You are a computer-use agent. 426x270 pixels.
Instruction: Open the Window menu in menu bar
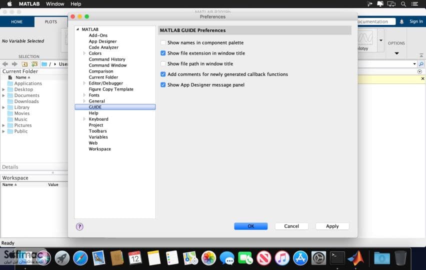(55, 4)
